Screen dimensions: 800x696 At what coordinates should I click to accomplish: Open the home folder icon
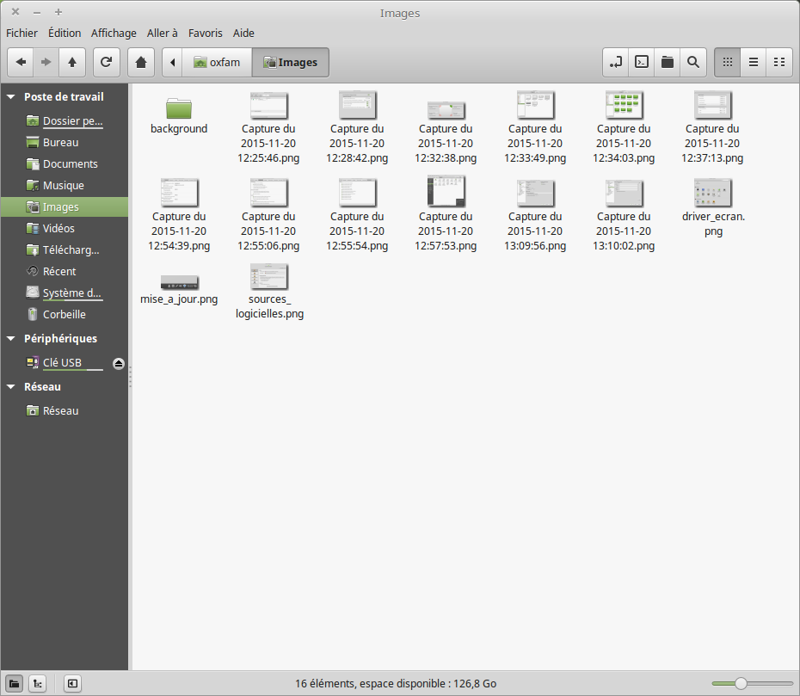141,62
